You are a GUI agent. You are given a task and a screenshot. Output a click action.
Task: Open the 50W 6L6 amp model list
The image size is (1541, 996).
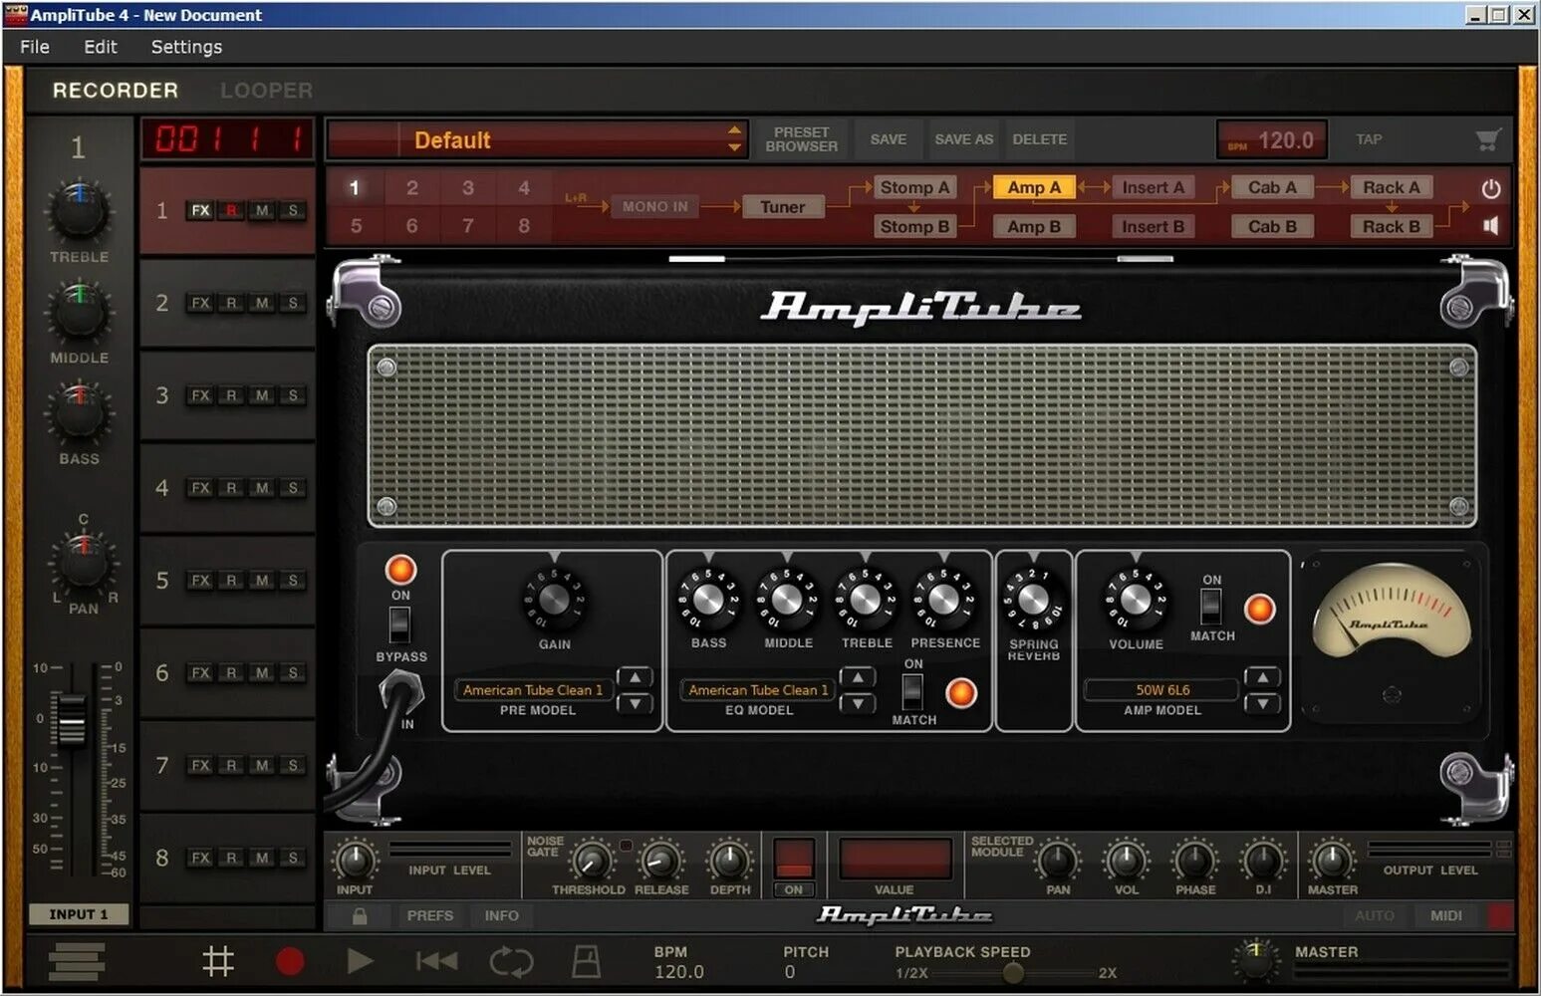(1162, 689)
